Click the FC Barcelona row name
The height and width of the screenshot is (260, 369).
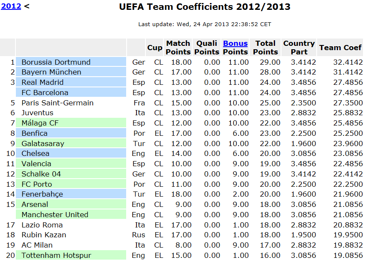(45, 93)
